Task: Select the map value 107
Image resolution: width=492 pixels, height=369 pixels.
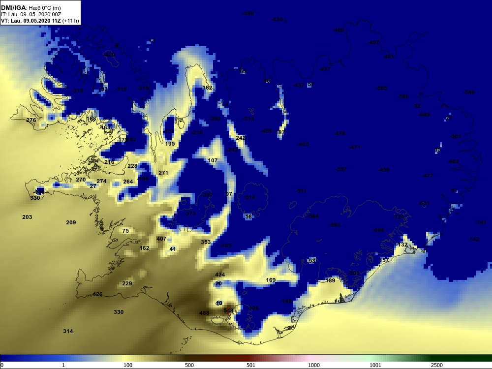Action: pyautogui.click(x=213, y=160)
